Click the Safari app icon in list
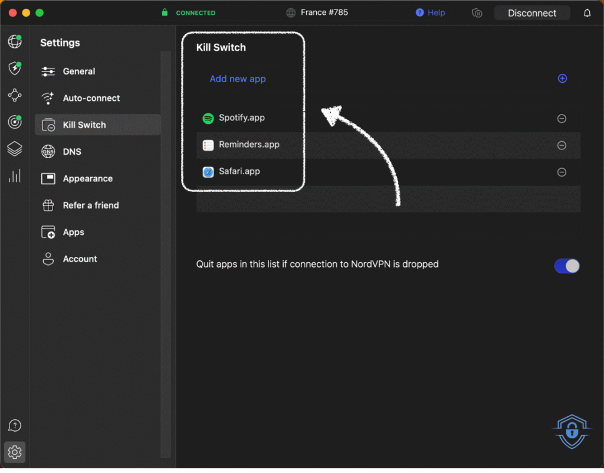Viewport: 604px width, 473px height. coord(208,172)
